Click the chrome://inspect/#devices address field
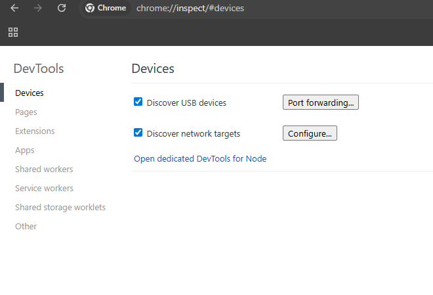Screen dimensions: 433x295 [190, 9]
